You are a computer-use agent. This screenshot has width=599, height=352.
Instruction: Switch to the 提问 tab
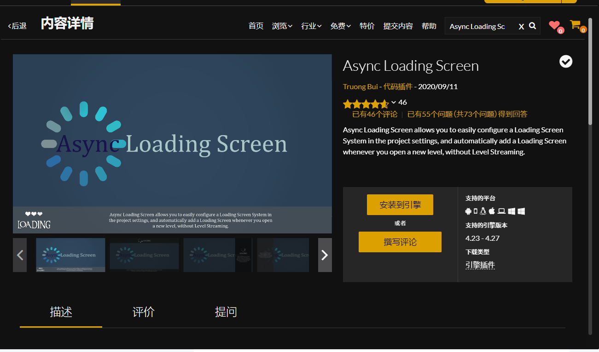point(226,312)
